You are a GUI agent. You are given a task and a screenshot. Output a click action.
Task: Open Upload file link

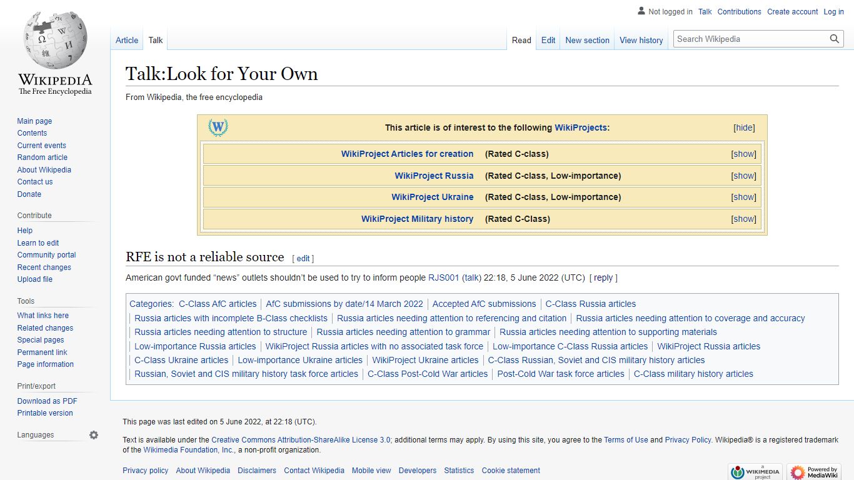point(35,279)
